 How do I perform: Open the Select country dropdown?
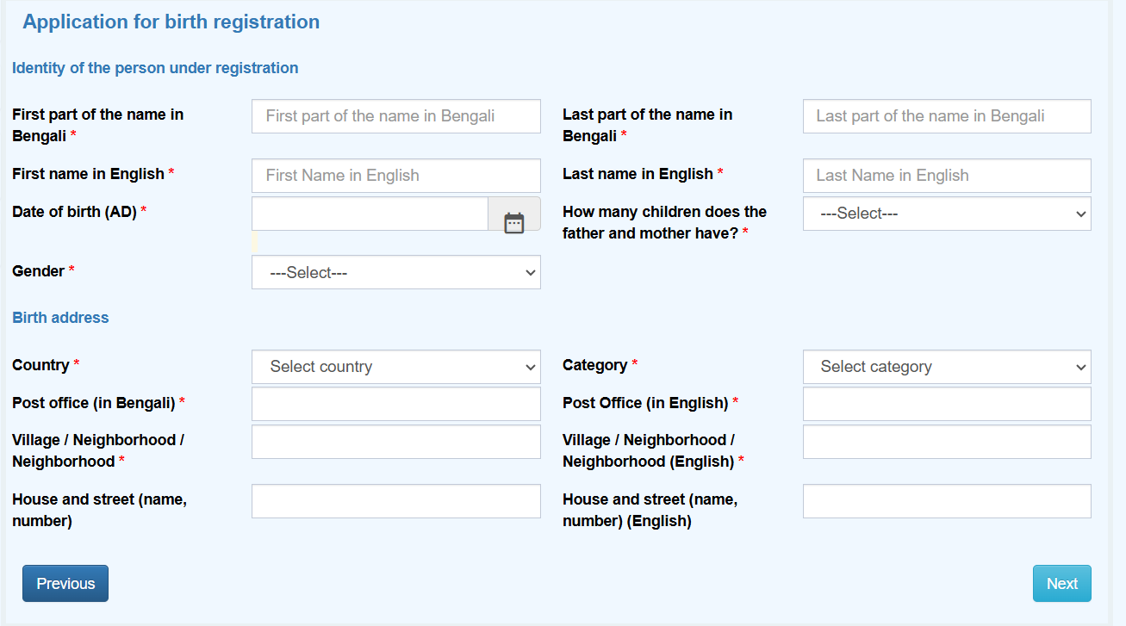(395, 367)
